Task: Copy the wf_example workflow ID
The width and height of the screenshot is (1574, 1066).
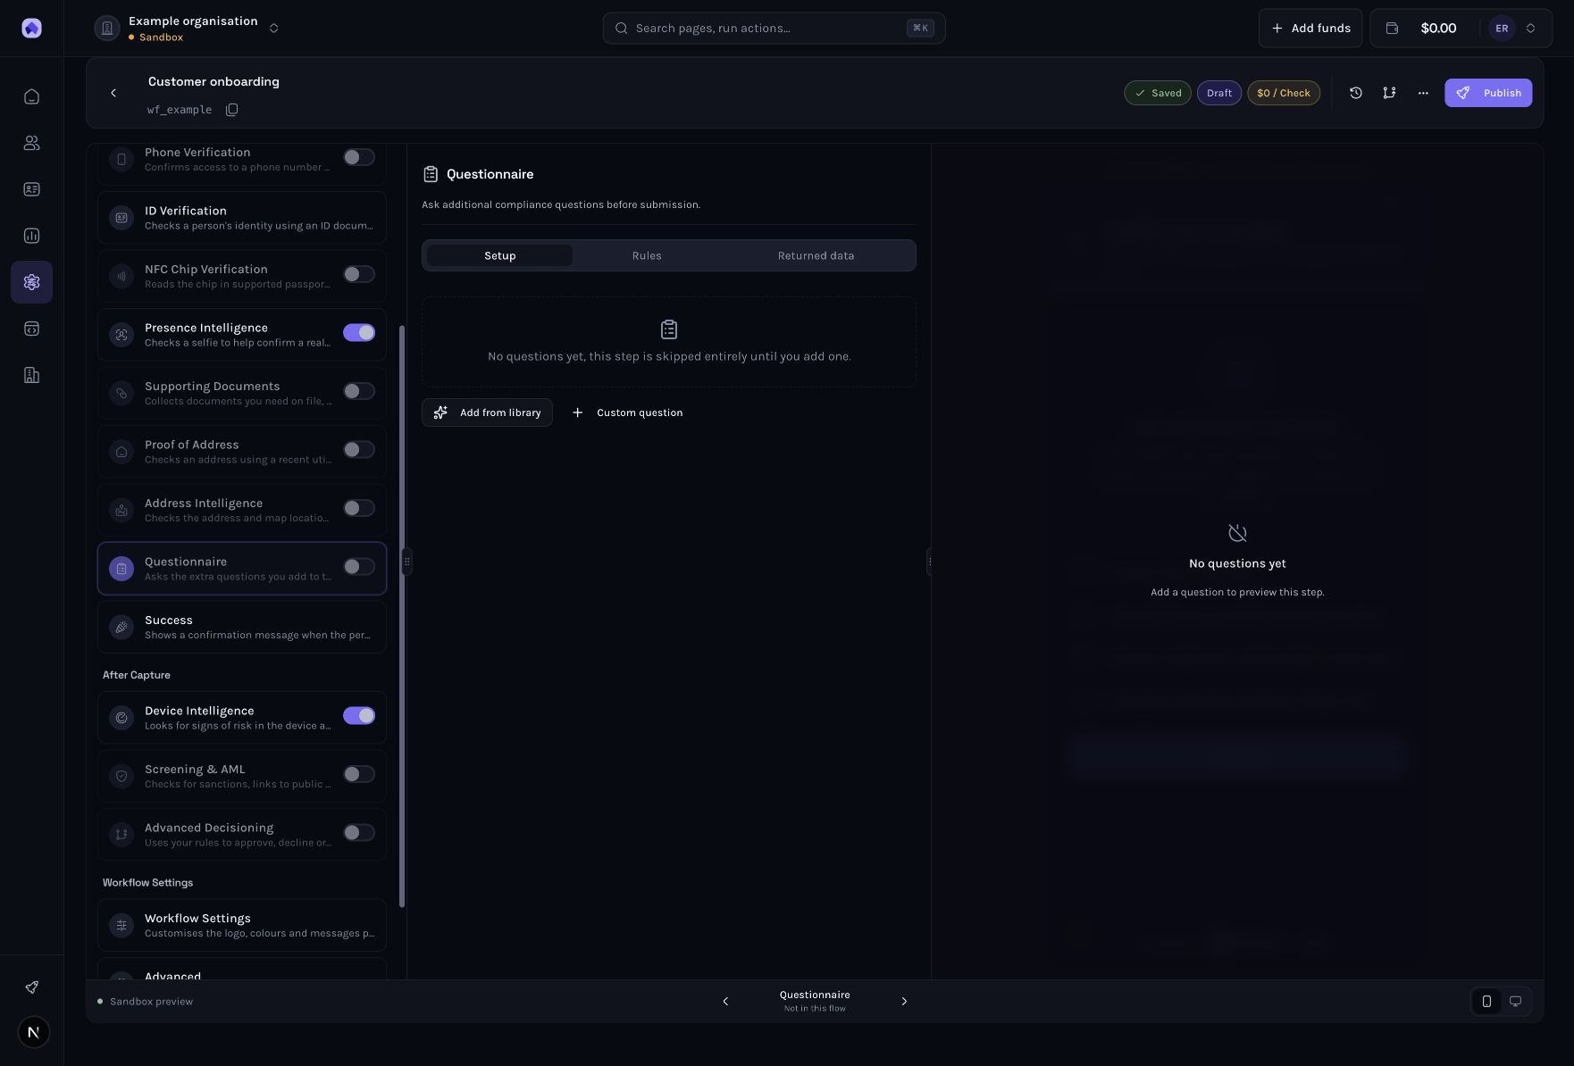Action: pyautogui.click(x=231, y=110)
